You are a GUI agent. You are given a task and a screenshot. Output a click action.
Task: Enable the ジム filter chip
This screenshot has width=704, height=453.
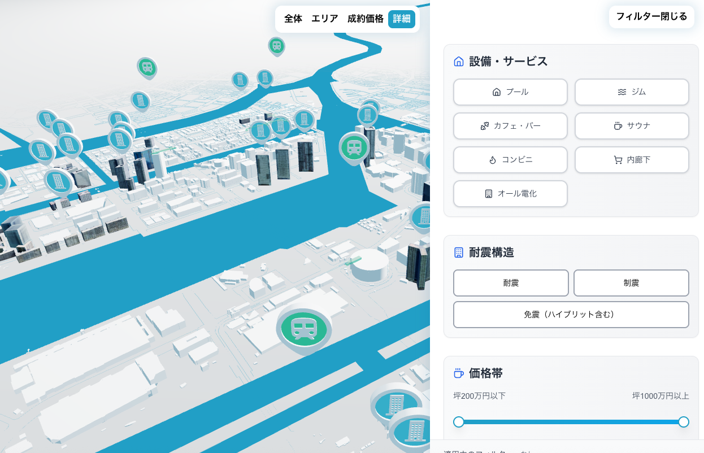tap(632, 92)
